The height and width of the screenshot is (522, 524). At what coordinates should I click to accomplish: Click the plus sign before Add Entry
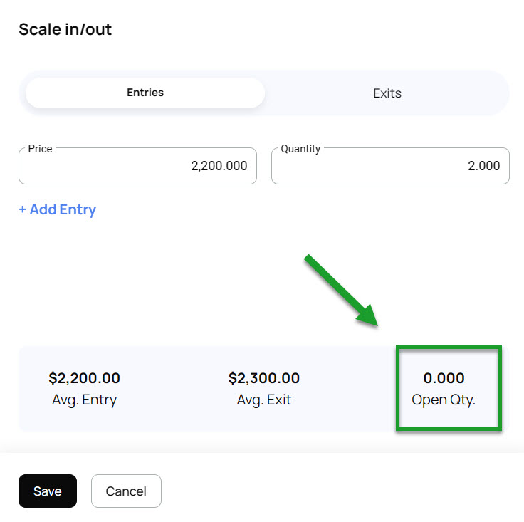tap(23, 209)
